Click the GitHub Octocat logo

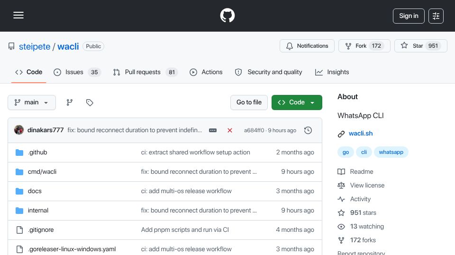pyautogui.click(x=227, y=15)
